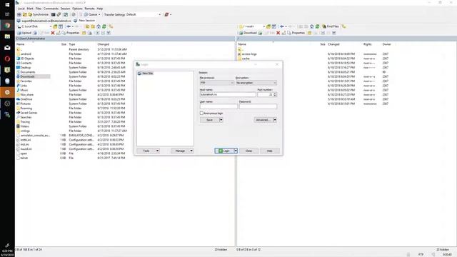Click the remote panel green Refresh icon
Screen dimensions: 457x257
(317, 26)
